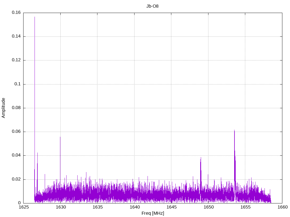The image size is (290, 217).
Task: Click the Amplitude y-axis label
Action: (3, 108)
